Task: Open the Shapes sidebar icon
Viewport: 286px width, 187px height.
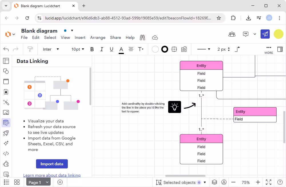Action: pyautogui.click(x=6, y=71)
